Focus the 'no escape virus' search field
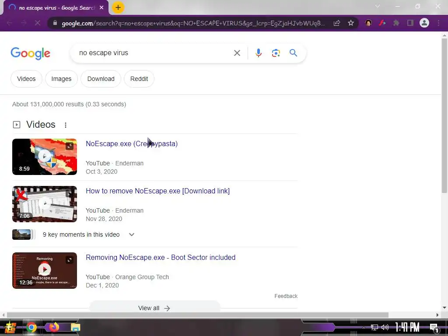The height and width of the screenshot is (336, 448). (154, 53)
